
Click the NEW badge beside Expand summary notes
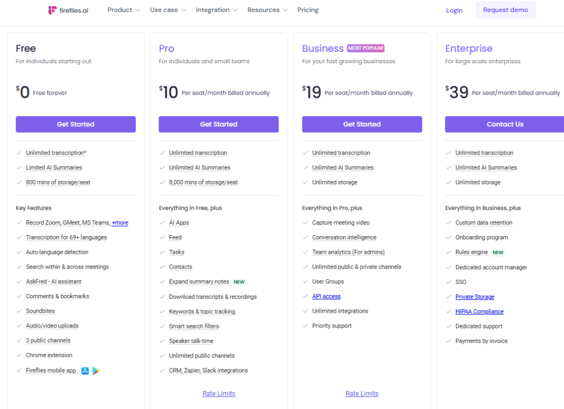pyautogui.click(x=239, y=282)
